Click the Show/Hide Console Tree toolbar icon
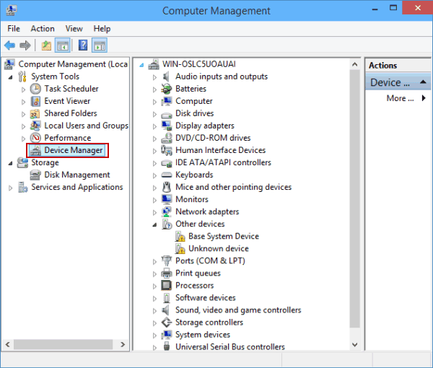433x368 pixels. (x=63, y=45)
